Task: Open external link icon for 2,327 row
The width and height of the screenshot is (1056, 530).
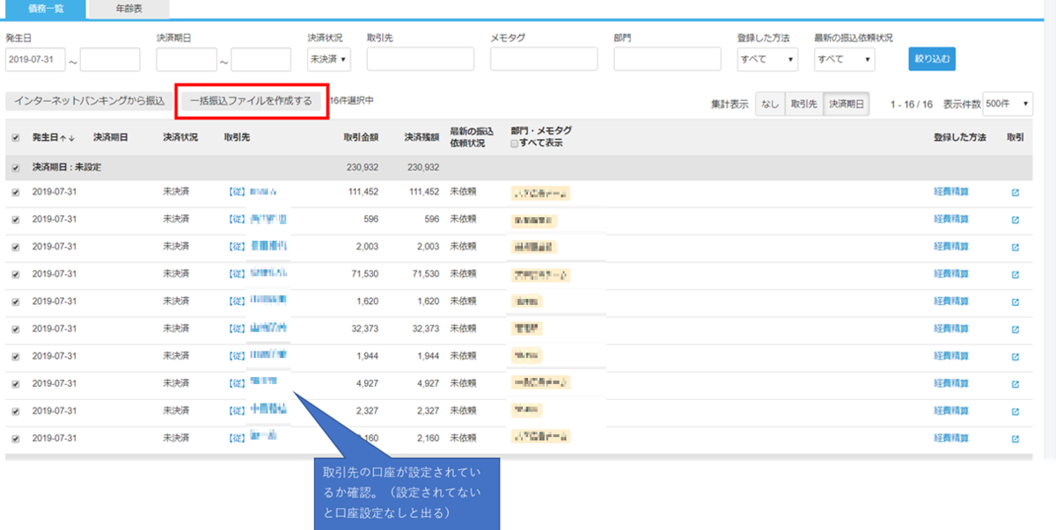Action: coord(1016,410)
